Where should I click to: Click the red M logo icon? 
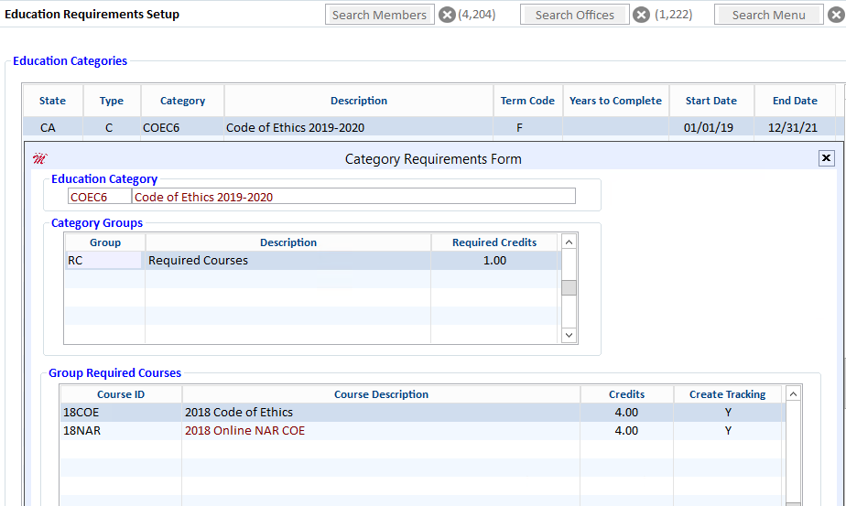click(40, 158)
